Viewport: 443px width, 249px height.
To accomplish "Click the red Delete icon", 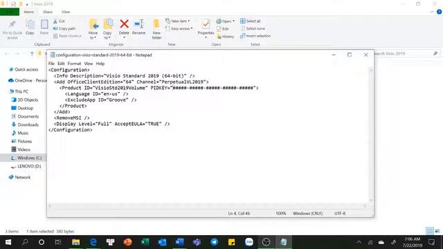I will 124,24.
